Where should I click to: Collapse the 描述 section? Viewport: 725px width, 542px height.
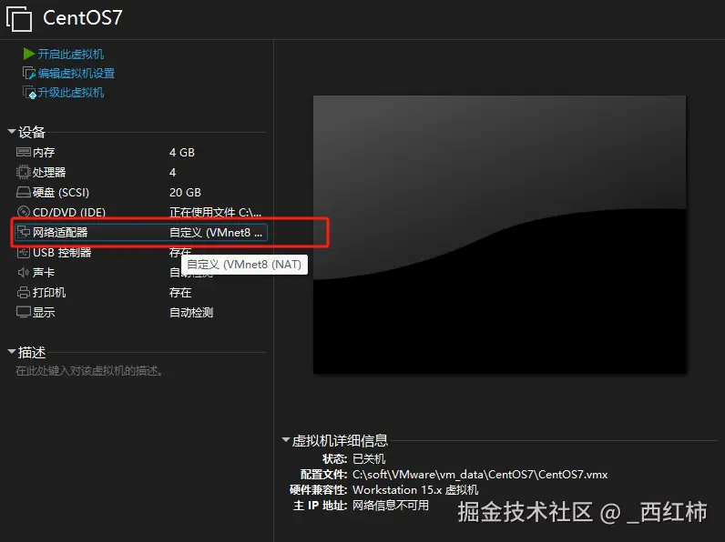pyautogui.click(x=12, y=352)
